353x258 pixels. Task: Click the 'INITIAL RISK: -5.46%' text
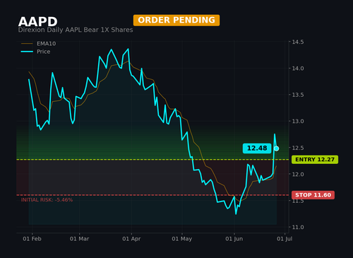47,200
